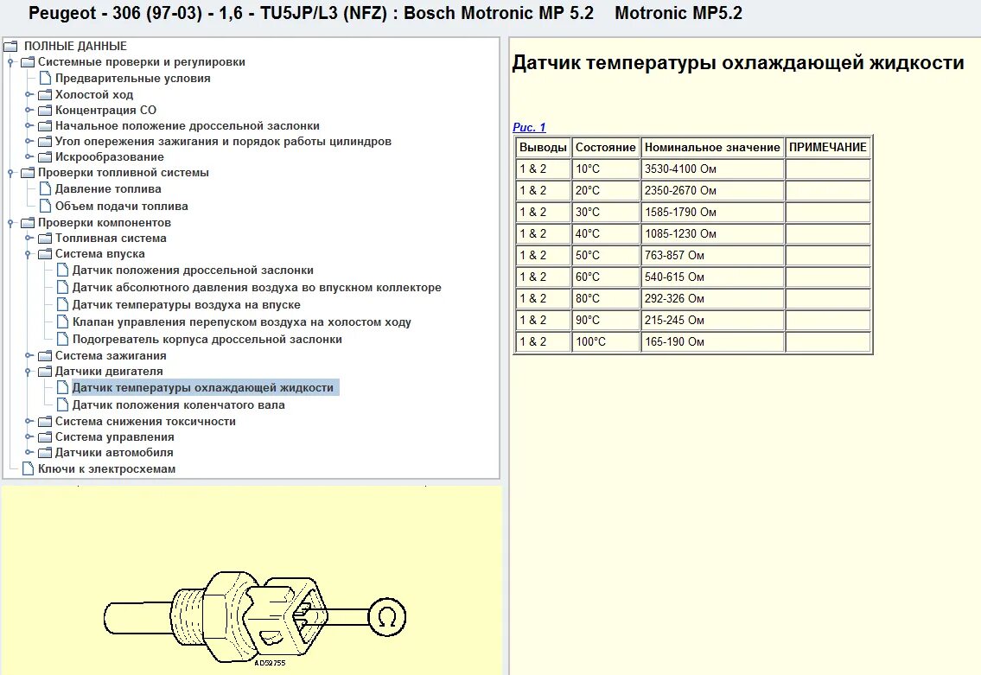Click document icon beside 'Предварительные условия'
The width and height of the screenshot is (981, 675).
(x=45, y=78)
